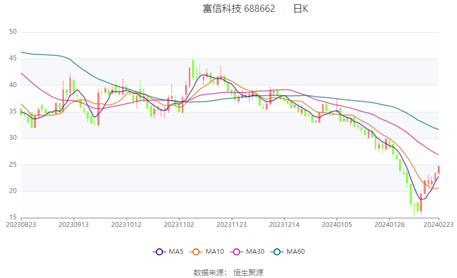This screenshot has width=457, height=278.
Task: Toggle the MA30 legend series
Action: click(247, 252)
